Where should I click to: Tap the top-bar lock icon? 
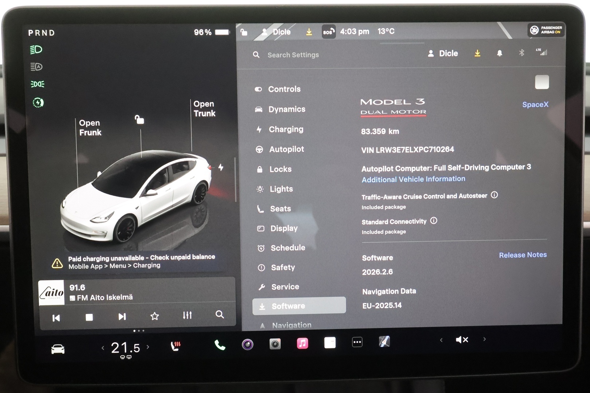[244, 32]
